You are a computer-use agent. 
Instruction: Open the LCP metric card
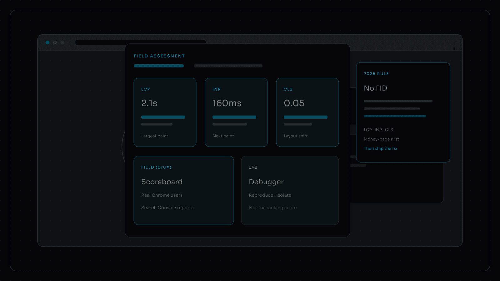point(165,112)
